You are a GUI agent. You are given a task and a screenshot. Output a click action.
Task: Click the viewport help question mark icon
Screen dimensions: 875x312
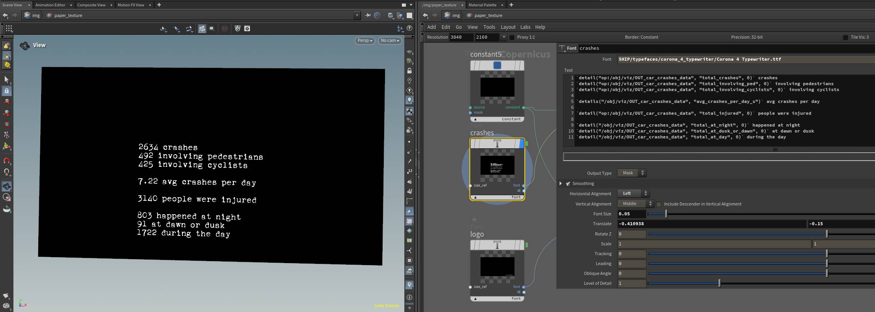409,28
